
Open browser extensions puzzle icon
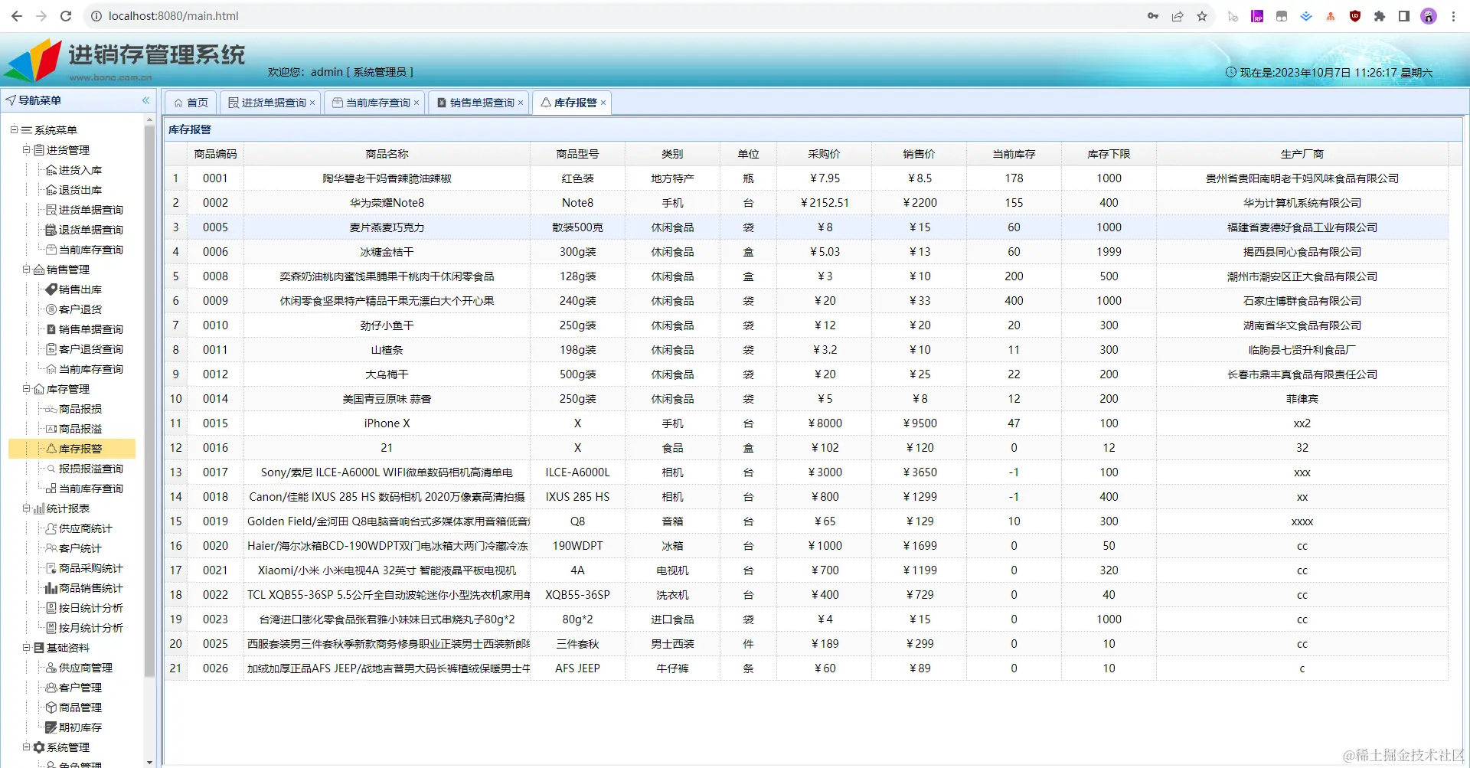click(1380, 16)
